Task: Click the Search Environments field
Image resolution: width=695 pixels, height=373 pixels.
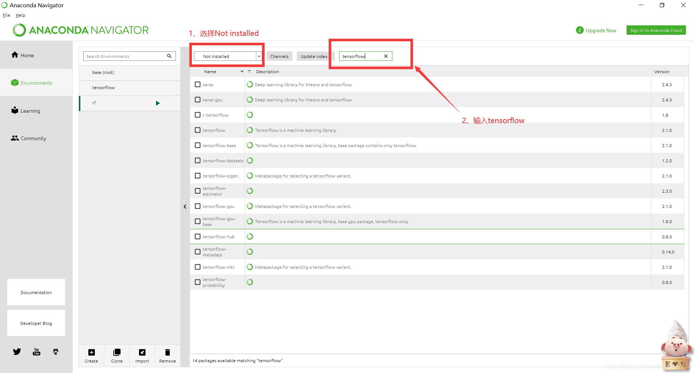Action: 125,56
